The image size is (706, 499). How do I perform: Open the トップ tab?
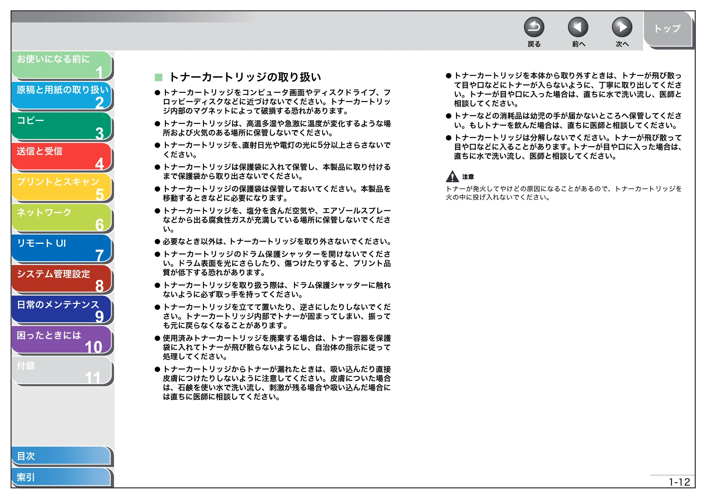[x=668, y=29]
